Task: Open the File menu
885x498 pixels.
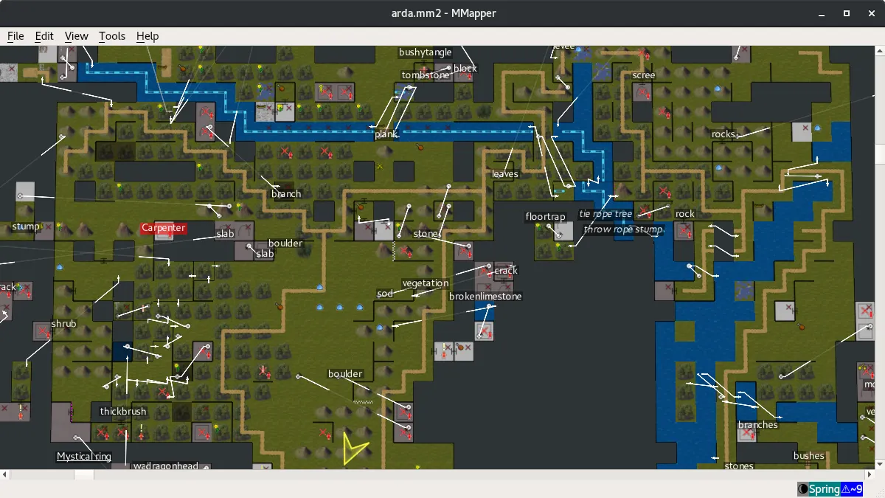Action: (15, 35)
